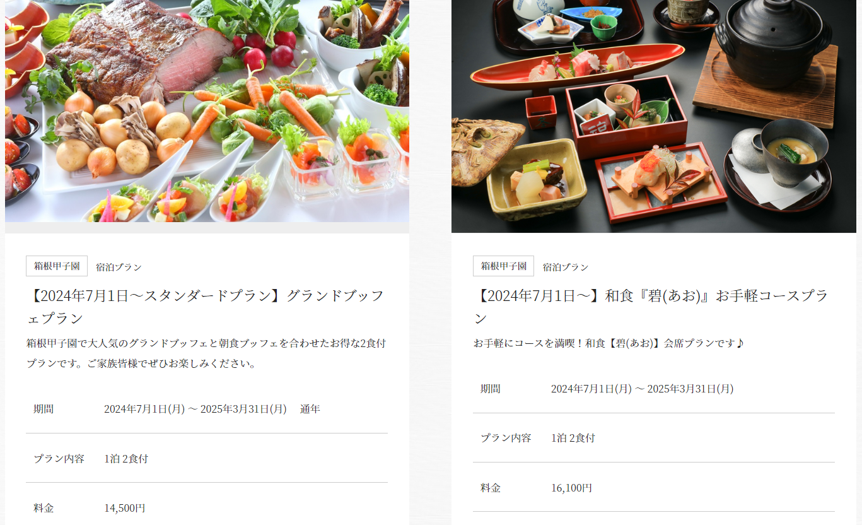Click the right plan's 期間 date range

point(642,389)
